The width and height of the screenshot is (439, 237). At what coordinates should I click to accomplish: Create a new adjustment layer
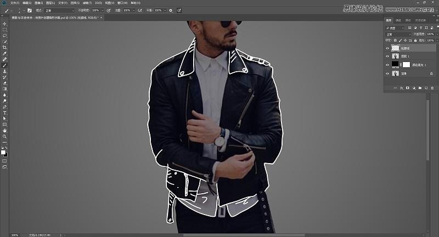click(x=414, y=88)
